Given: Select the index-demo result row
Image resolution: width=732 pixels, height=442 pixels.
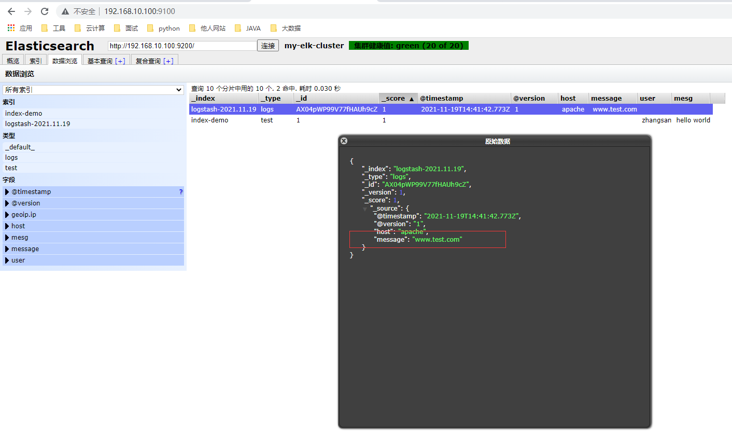Looking at the screenshot, I should pyautogui.click(x=451, y=120).
